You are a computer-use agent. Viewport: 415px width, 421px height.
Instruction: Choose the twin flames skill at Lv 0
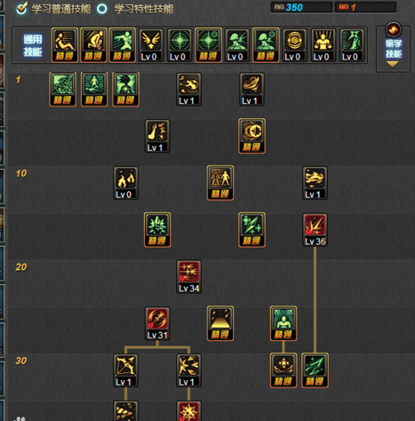pyautogui.click(x=125, y=183)
